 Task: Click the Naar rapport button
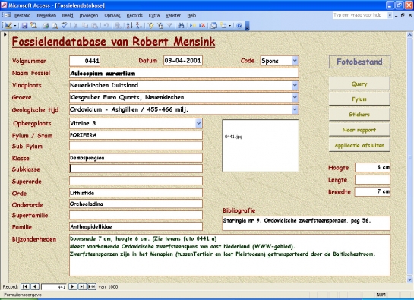point(359,130)
